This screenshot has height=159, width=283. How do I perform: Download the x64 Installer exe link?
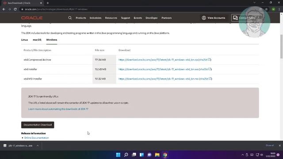tap(158, 69)
